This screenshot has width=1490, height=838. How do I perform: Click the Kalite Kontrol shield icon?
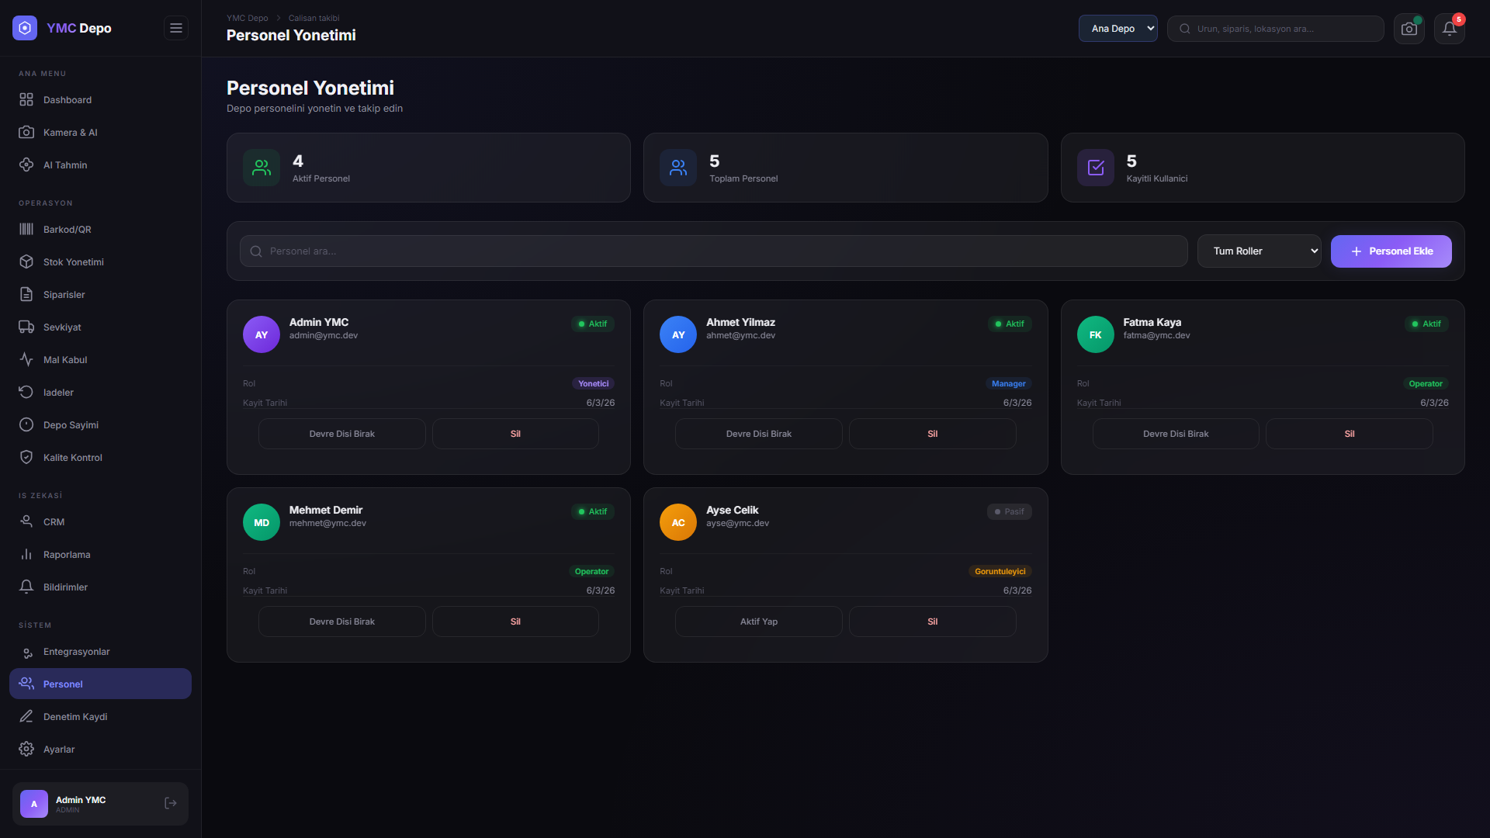click(26, 458)
